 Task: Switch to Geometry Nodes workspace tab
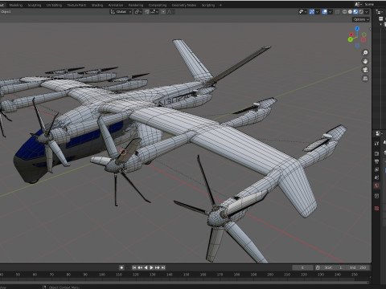point(184,5)
